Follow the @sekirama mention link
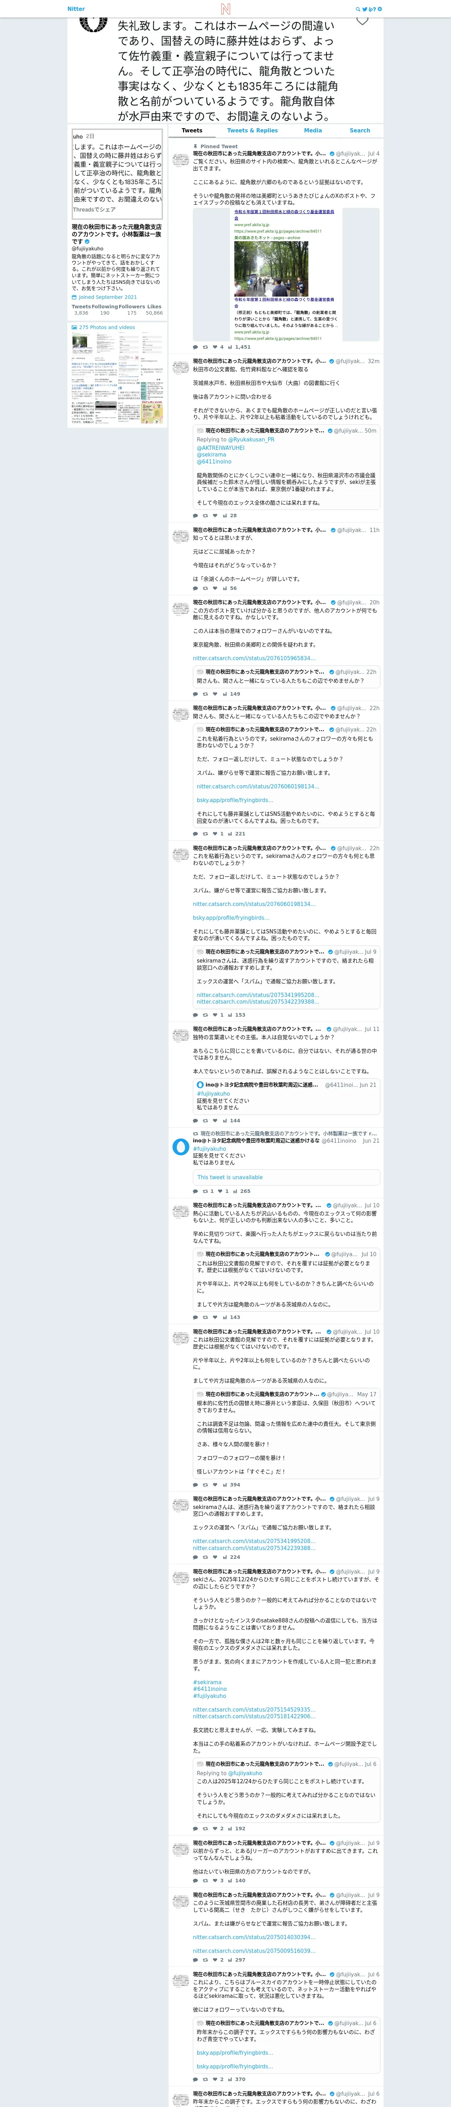The height and width of the screenshot is (2107, 451). point(211,455)
